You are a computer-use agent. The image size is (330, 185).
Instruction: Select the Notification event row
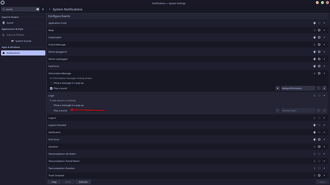187,133
